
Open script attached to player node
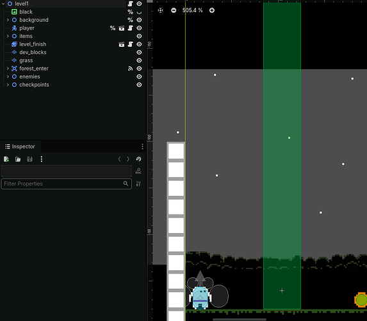tap(131, 28)
